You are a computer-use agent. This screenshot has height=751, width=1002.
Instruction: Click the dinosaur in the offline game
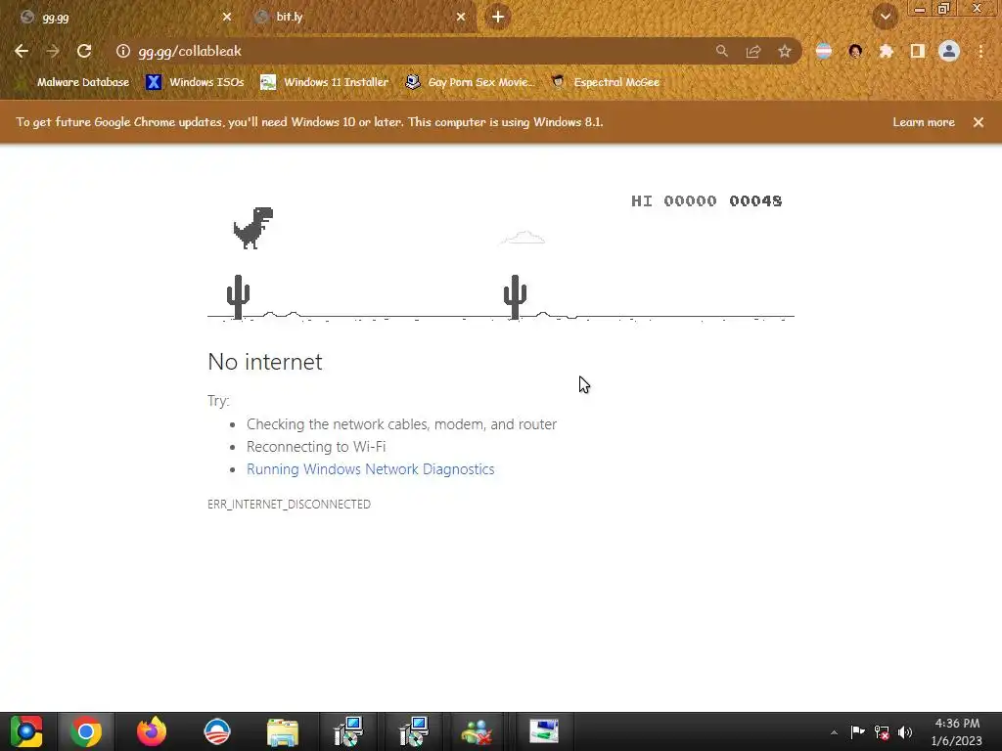pos(253,227)
